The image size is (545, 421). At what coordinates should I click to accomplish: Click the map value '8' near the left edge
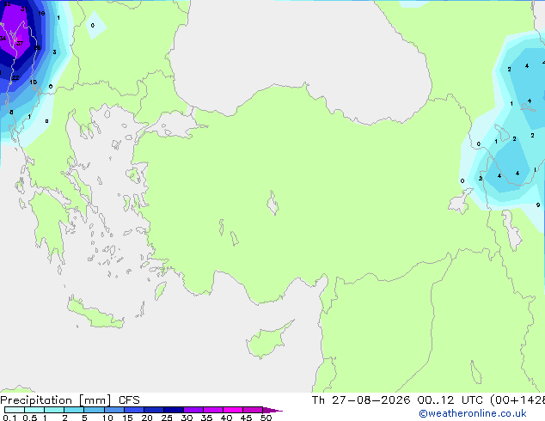[11, 113]
